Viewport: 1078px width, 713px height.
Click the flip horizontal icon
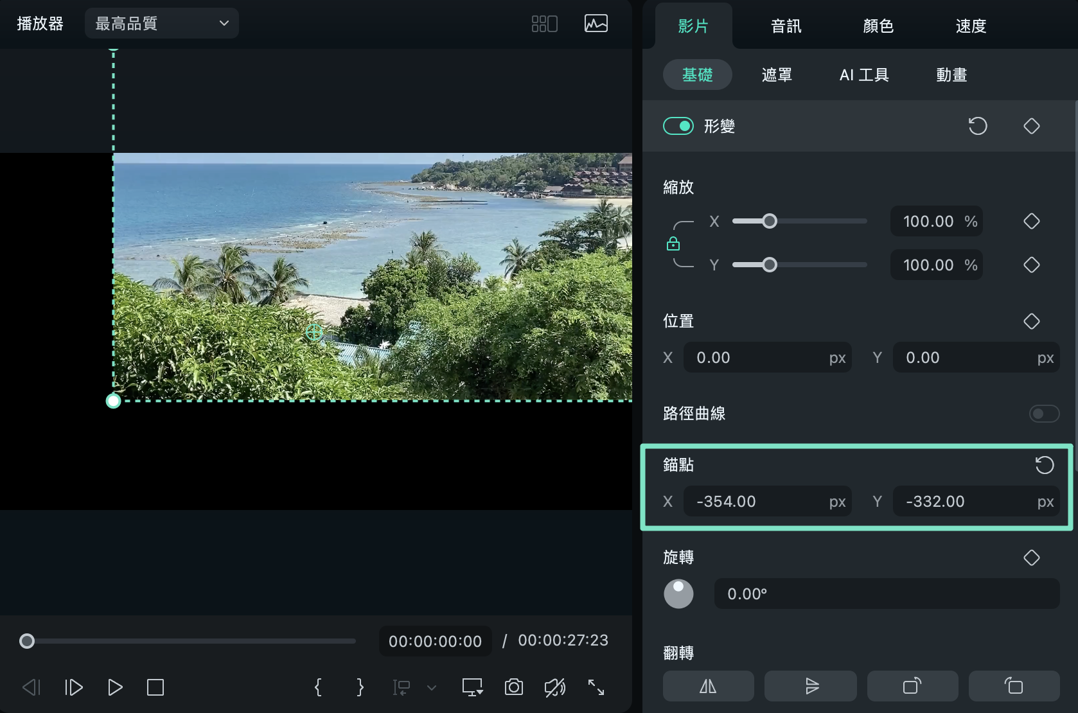coord(708,686)
